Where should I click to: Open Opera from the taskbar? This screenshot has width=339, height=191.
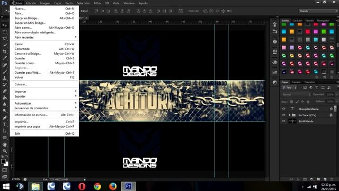pyautogui.click(x=82, y=186)
